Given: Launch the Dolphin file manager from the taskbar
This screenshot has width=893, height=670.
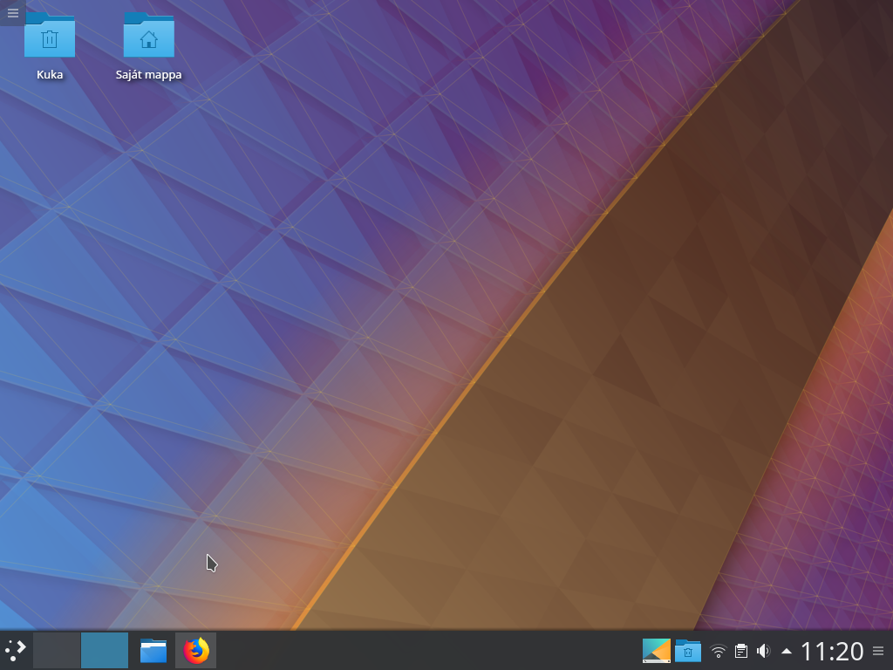Looking at the screenshot, I should tap(153, 650).
